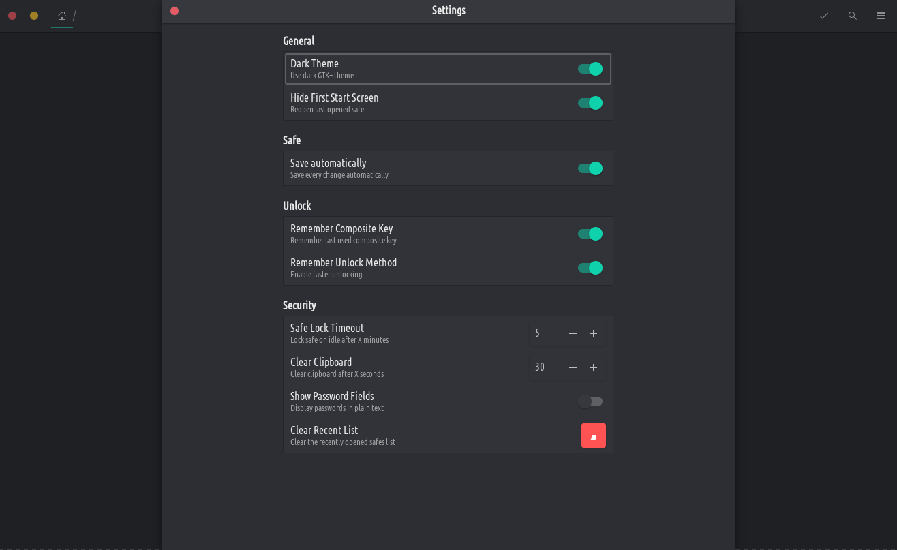Click the home icon in the path bar
The width and height of the screenshot is (897, 550).
(62, 16)
